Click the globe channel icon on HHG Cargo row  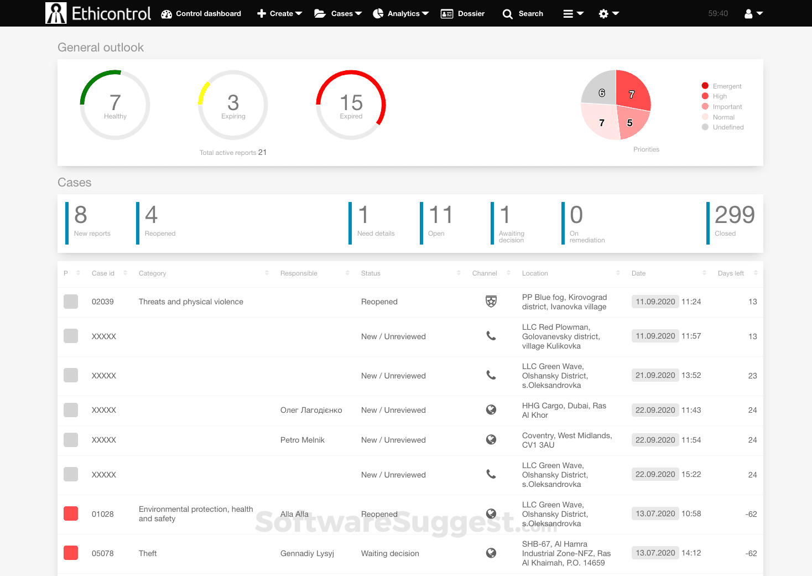491,409
